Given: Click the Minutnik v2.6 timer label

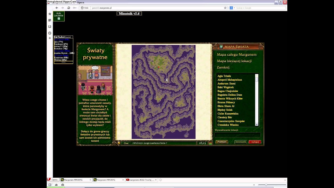Looking at the screenshot, I should [x=129, y=14].
